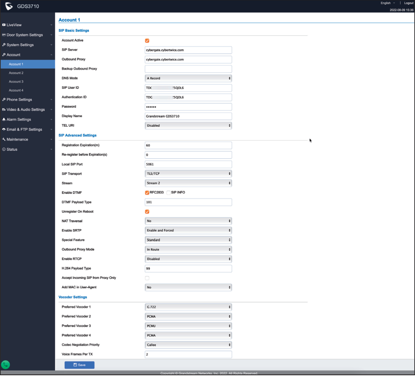Enable the SIP INFO DTMF option

tap(168, 192)
